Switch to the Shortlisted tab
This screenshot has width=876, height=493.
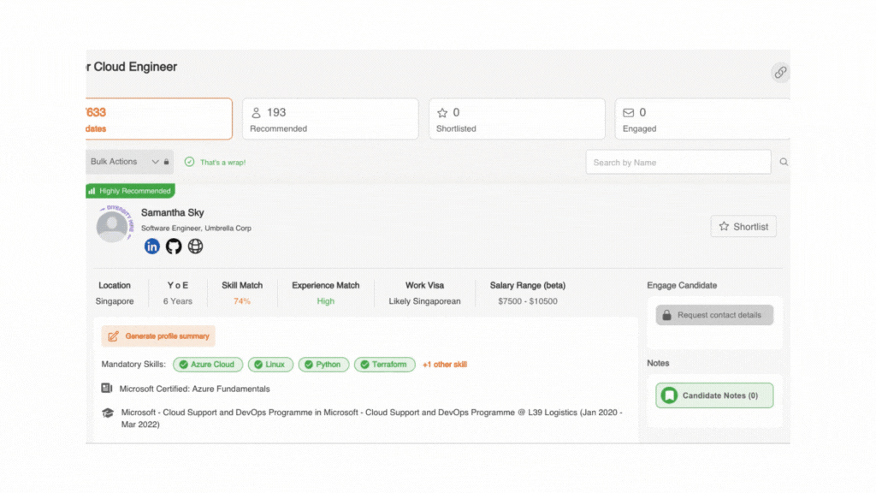[517, 118]
